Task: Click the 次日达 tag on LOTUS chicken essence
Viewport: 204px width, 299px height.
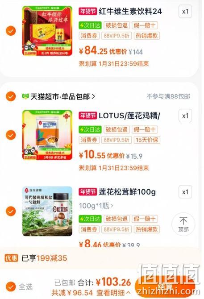Action: 90,129
